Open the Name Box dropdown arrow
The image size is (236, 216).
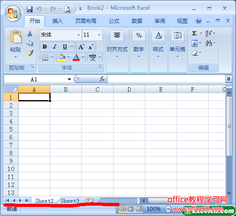pyautogui.click(x=69, y=79)
